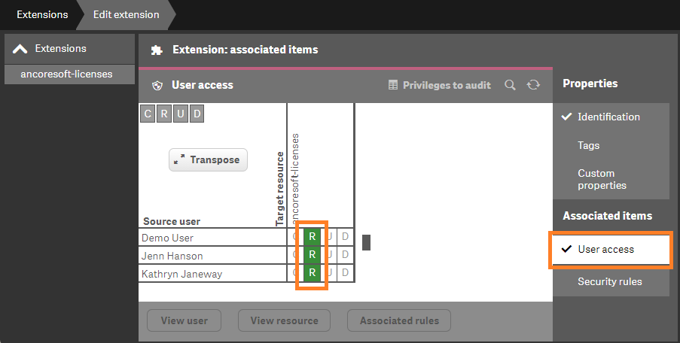Click the green R cell for Kathryn Janeway

pos(313,273)
